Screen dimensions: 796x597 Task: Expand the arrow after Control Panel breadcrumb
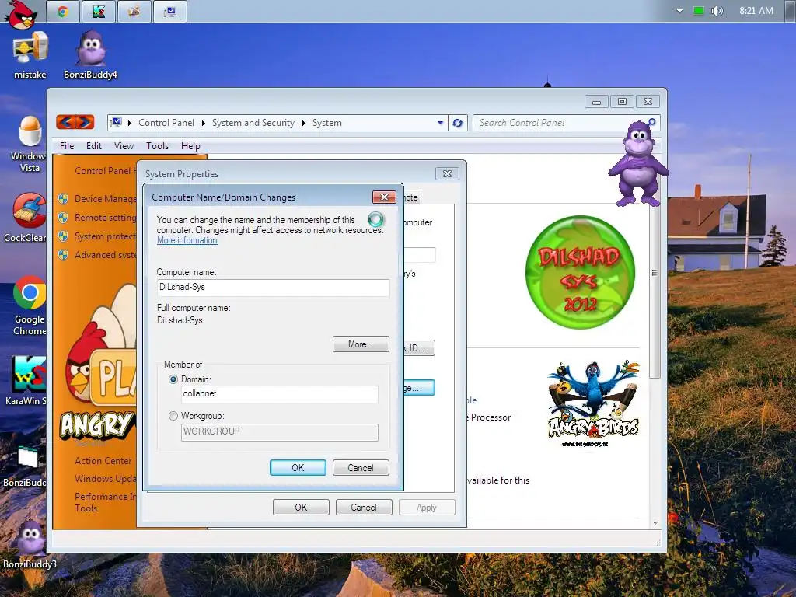pos(203,123)
